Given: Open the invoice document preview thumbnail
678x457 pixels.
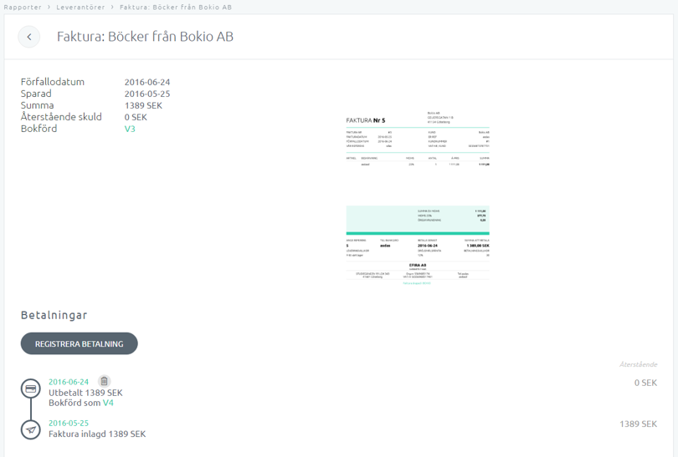Looking at the screenshot, I should coord(418,197).
